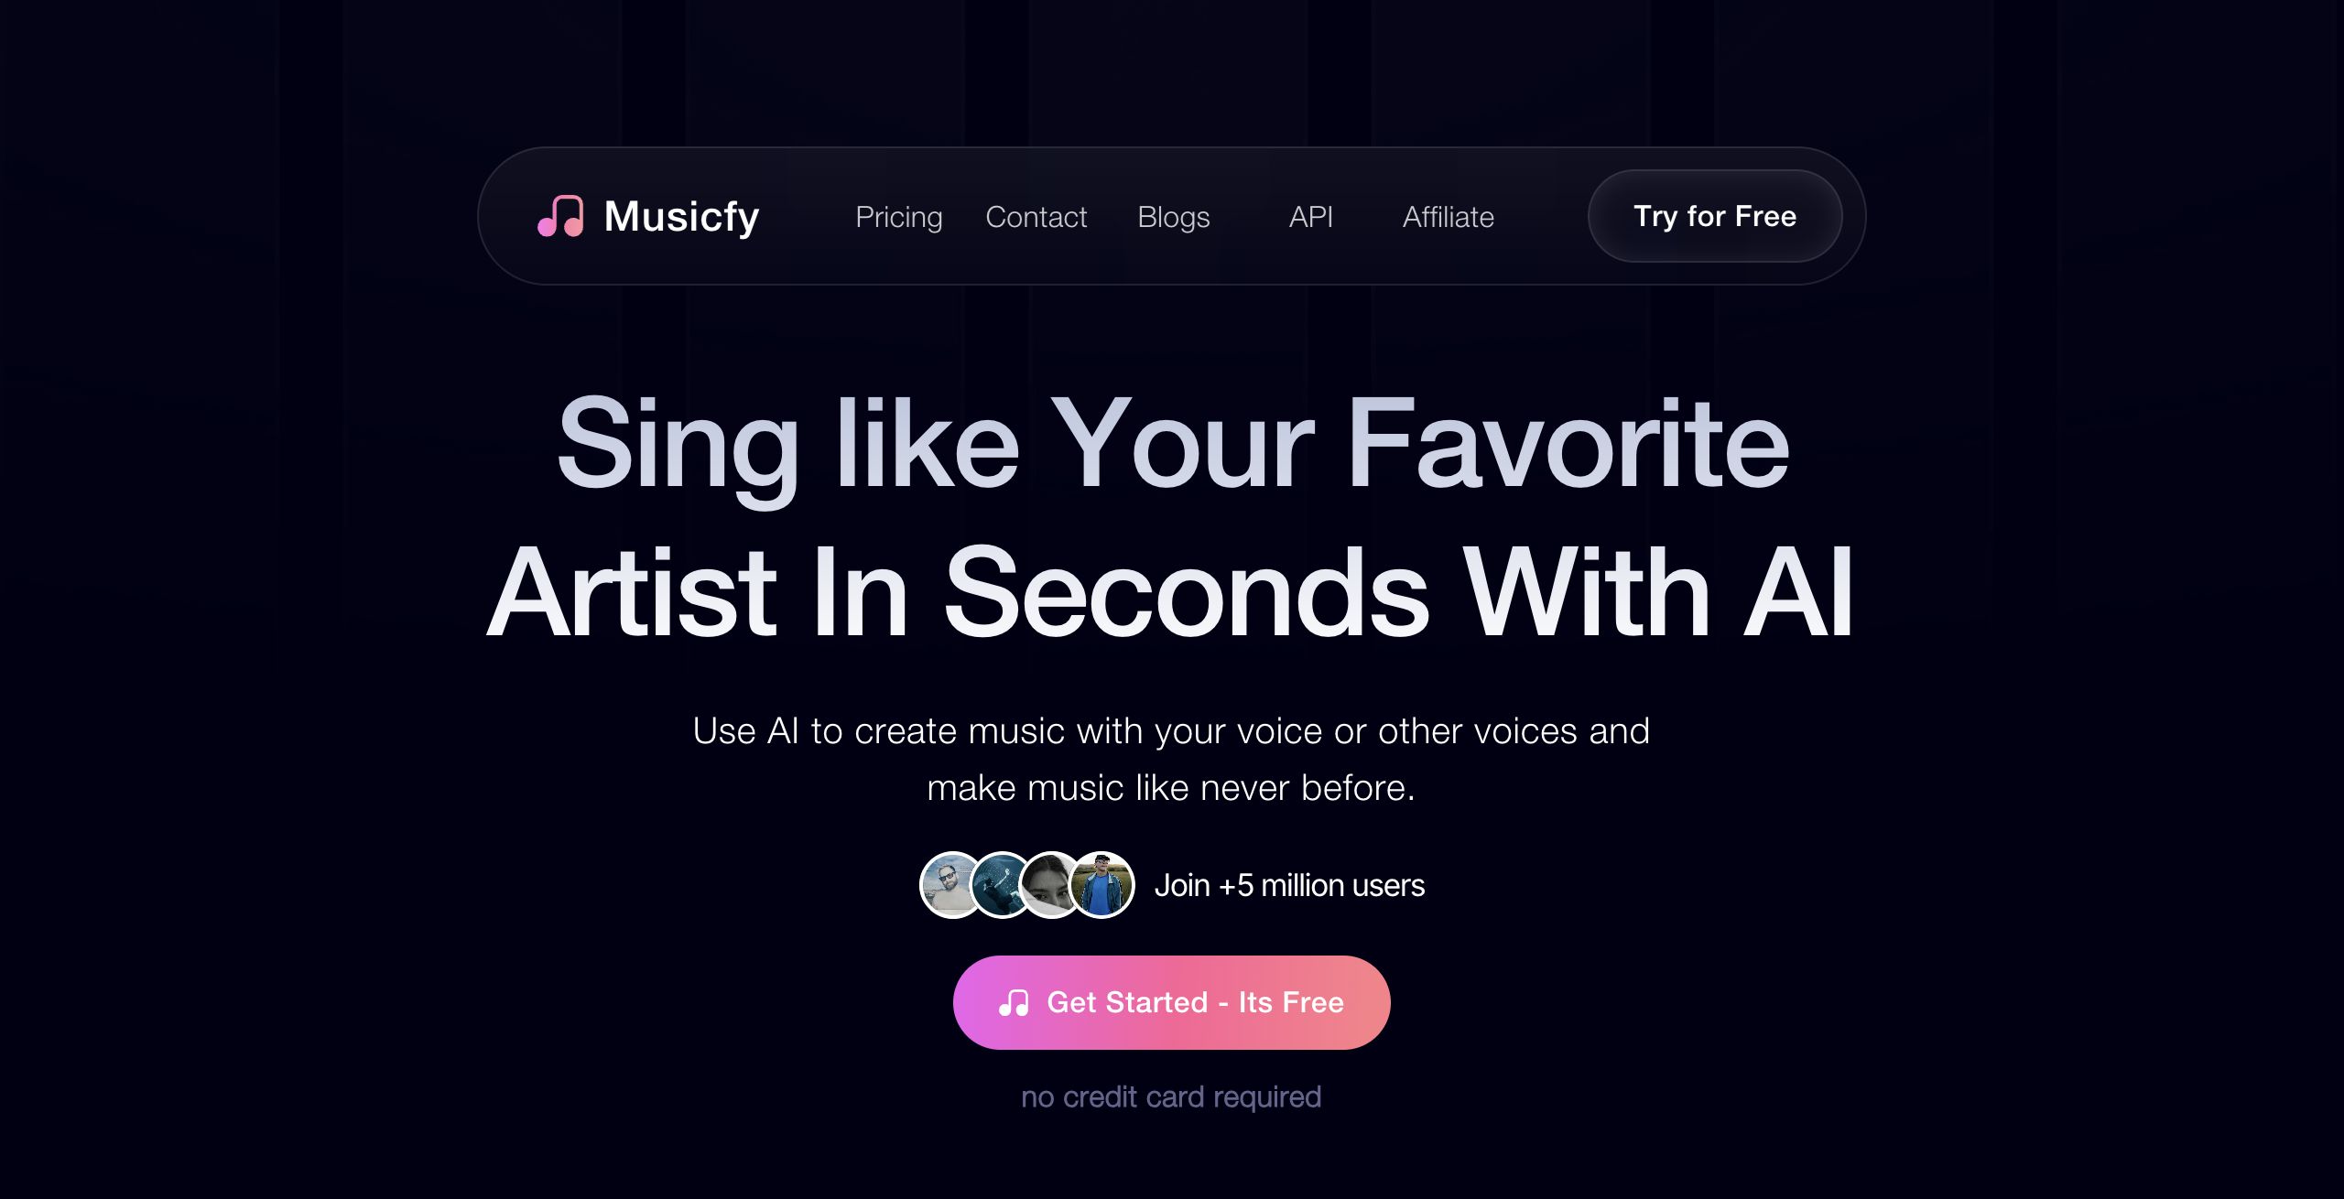The width and height of the screenshot is (2344, 1199).
Task: Click the pink Musicfy music note logo
Action: click(x=560, y=217)
